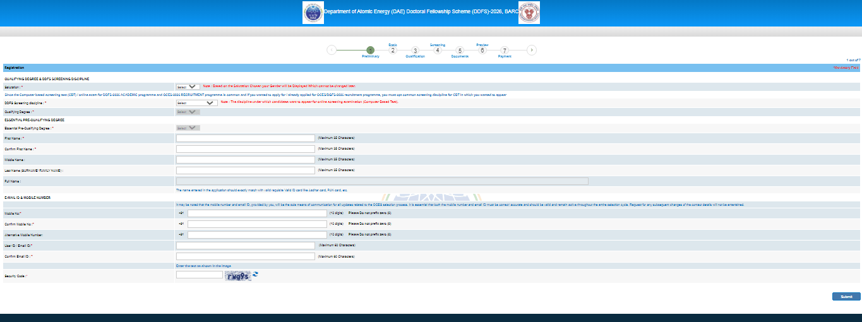Select step 3 Qualification in progress bar
862x322 pixels.
coord(415,51)
